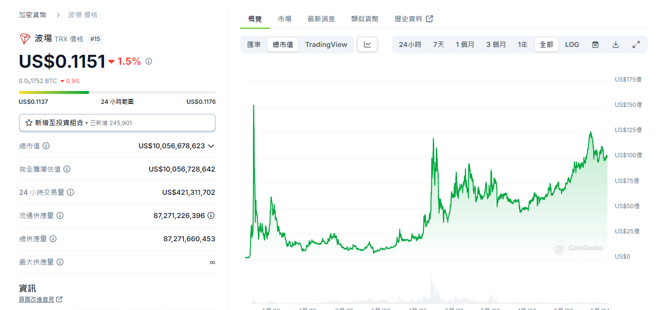Screen dimensions: 658x310
Task: Set chart range to 全部
Action: click(547, 44)
